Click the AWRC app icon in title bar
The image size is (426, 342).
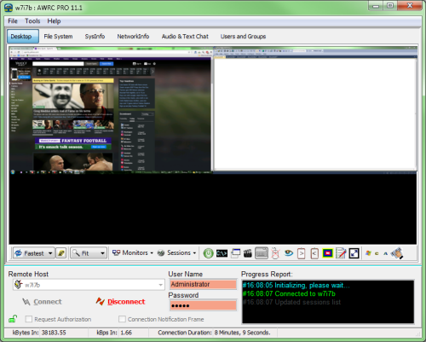(x=9, y=7)
